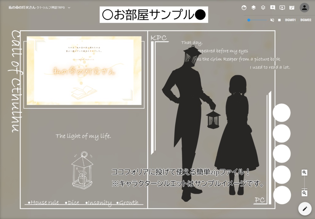Open edit mode via the pencil button
The image size is (315, 219).
pos(304,209)
